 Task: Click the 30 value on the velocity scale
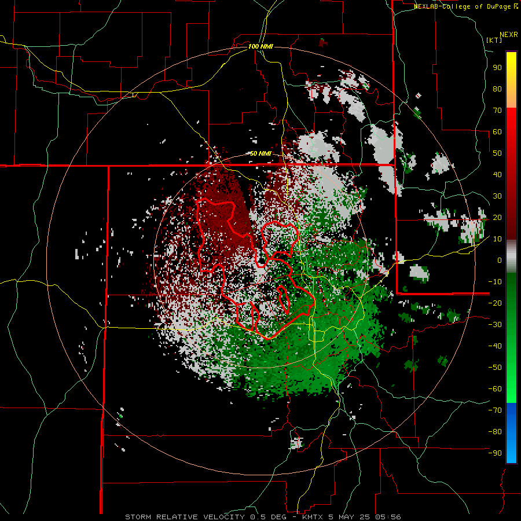click(497, 196)
